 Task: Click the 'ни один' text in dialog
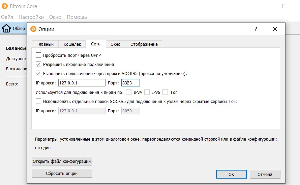point(43,148)
